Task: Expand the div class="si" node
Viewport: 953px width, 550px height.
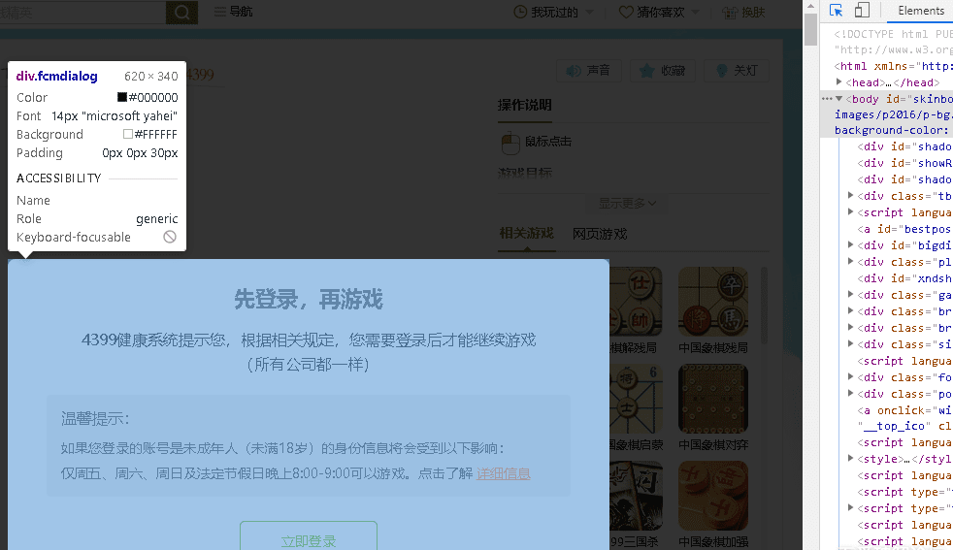Action: (851, 344)
